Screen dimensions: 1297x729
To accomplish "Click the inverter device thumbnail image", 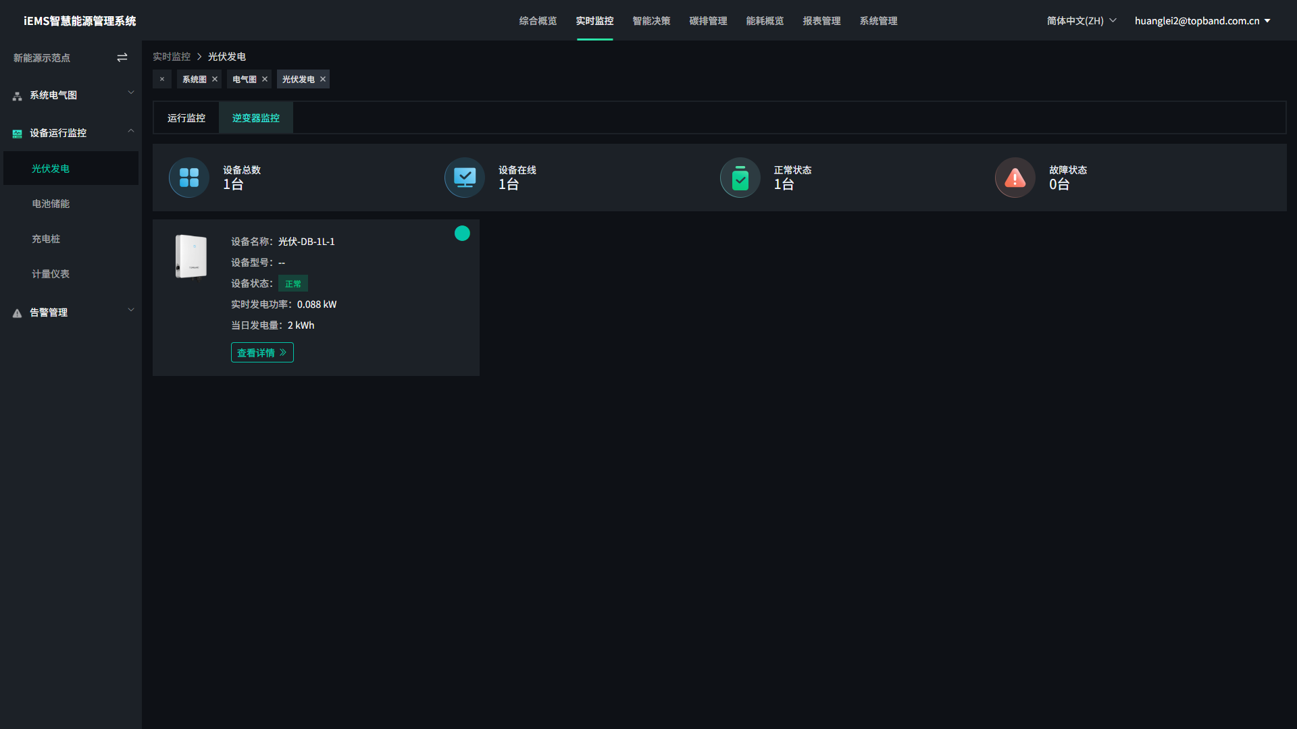I will (x=191, y=256).
